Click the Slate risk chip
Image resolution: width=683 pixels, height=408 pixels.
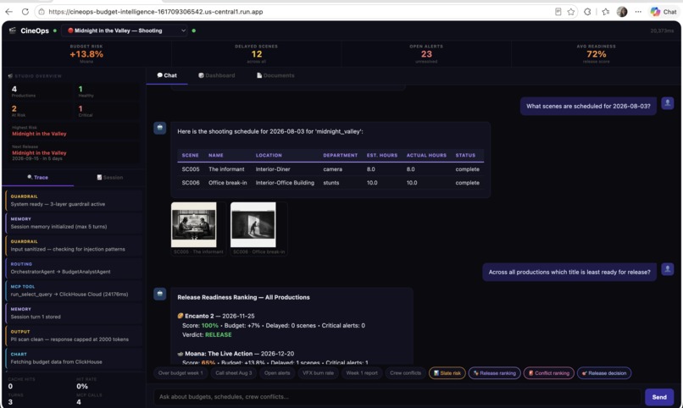pos(447,372)
